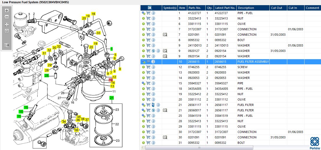This screenshot has width=321, height=150.
Task: Select green hotspot 21 above filter inset
Action: [112, 98]
